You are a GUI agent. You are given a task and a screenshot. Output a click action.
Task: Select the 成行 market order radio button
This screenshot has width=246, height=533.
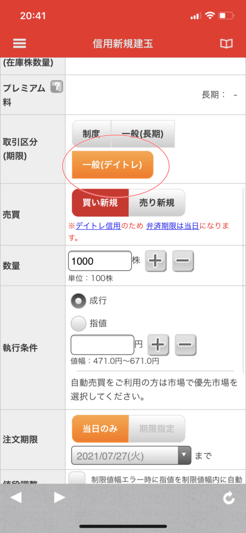point(79,301)
